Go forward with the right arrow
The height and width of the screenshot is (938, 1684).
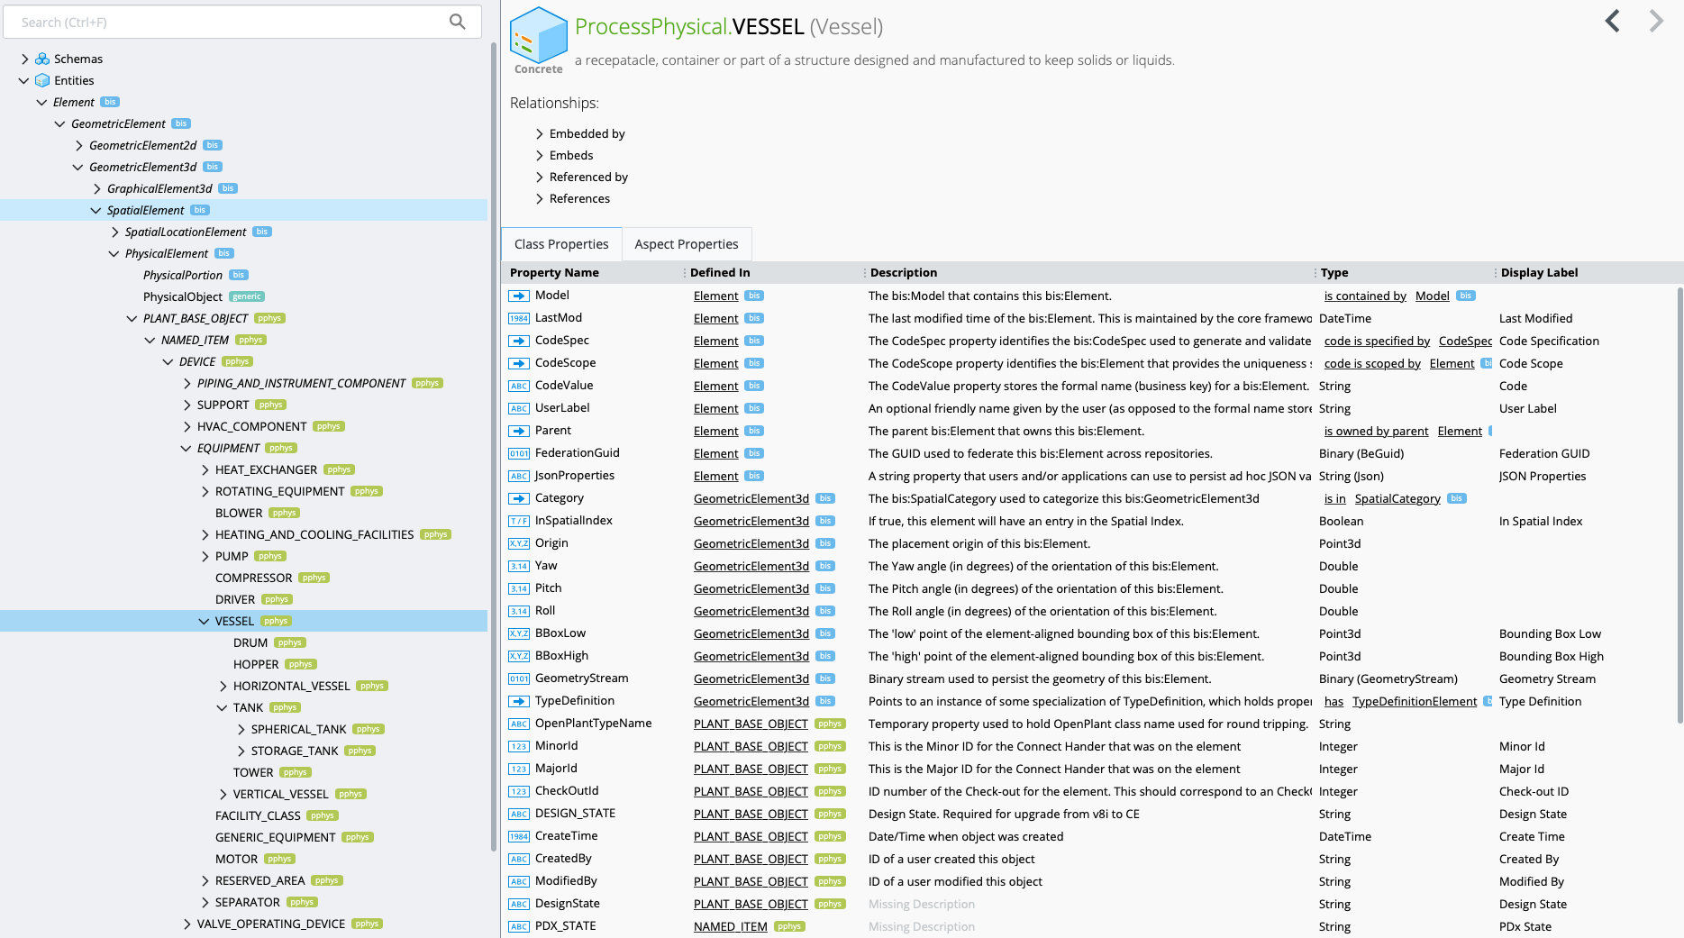click(1656, 21)
